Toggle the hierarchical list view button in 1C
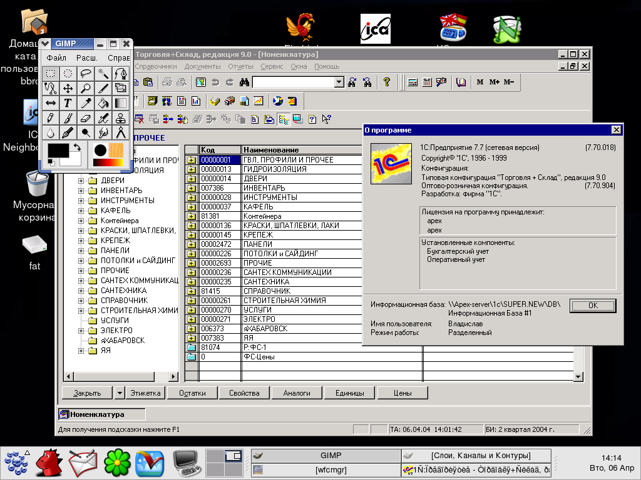Image resolution: width=641 pixels, height=480 pixels. point(284,119)
